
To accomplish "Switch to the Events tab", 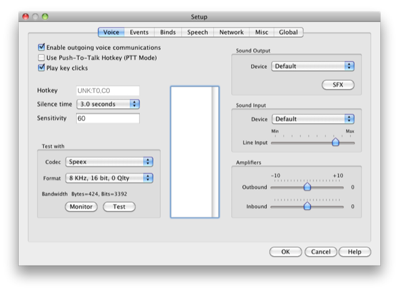I will click(139, 32).
